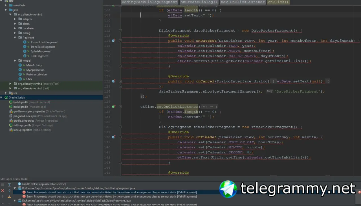Unfold the collapsed onCancel method on line 122

point(120,81)
